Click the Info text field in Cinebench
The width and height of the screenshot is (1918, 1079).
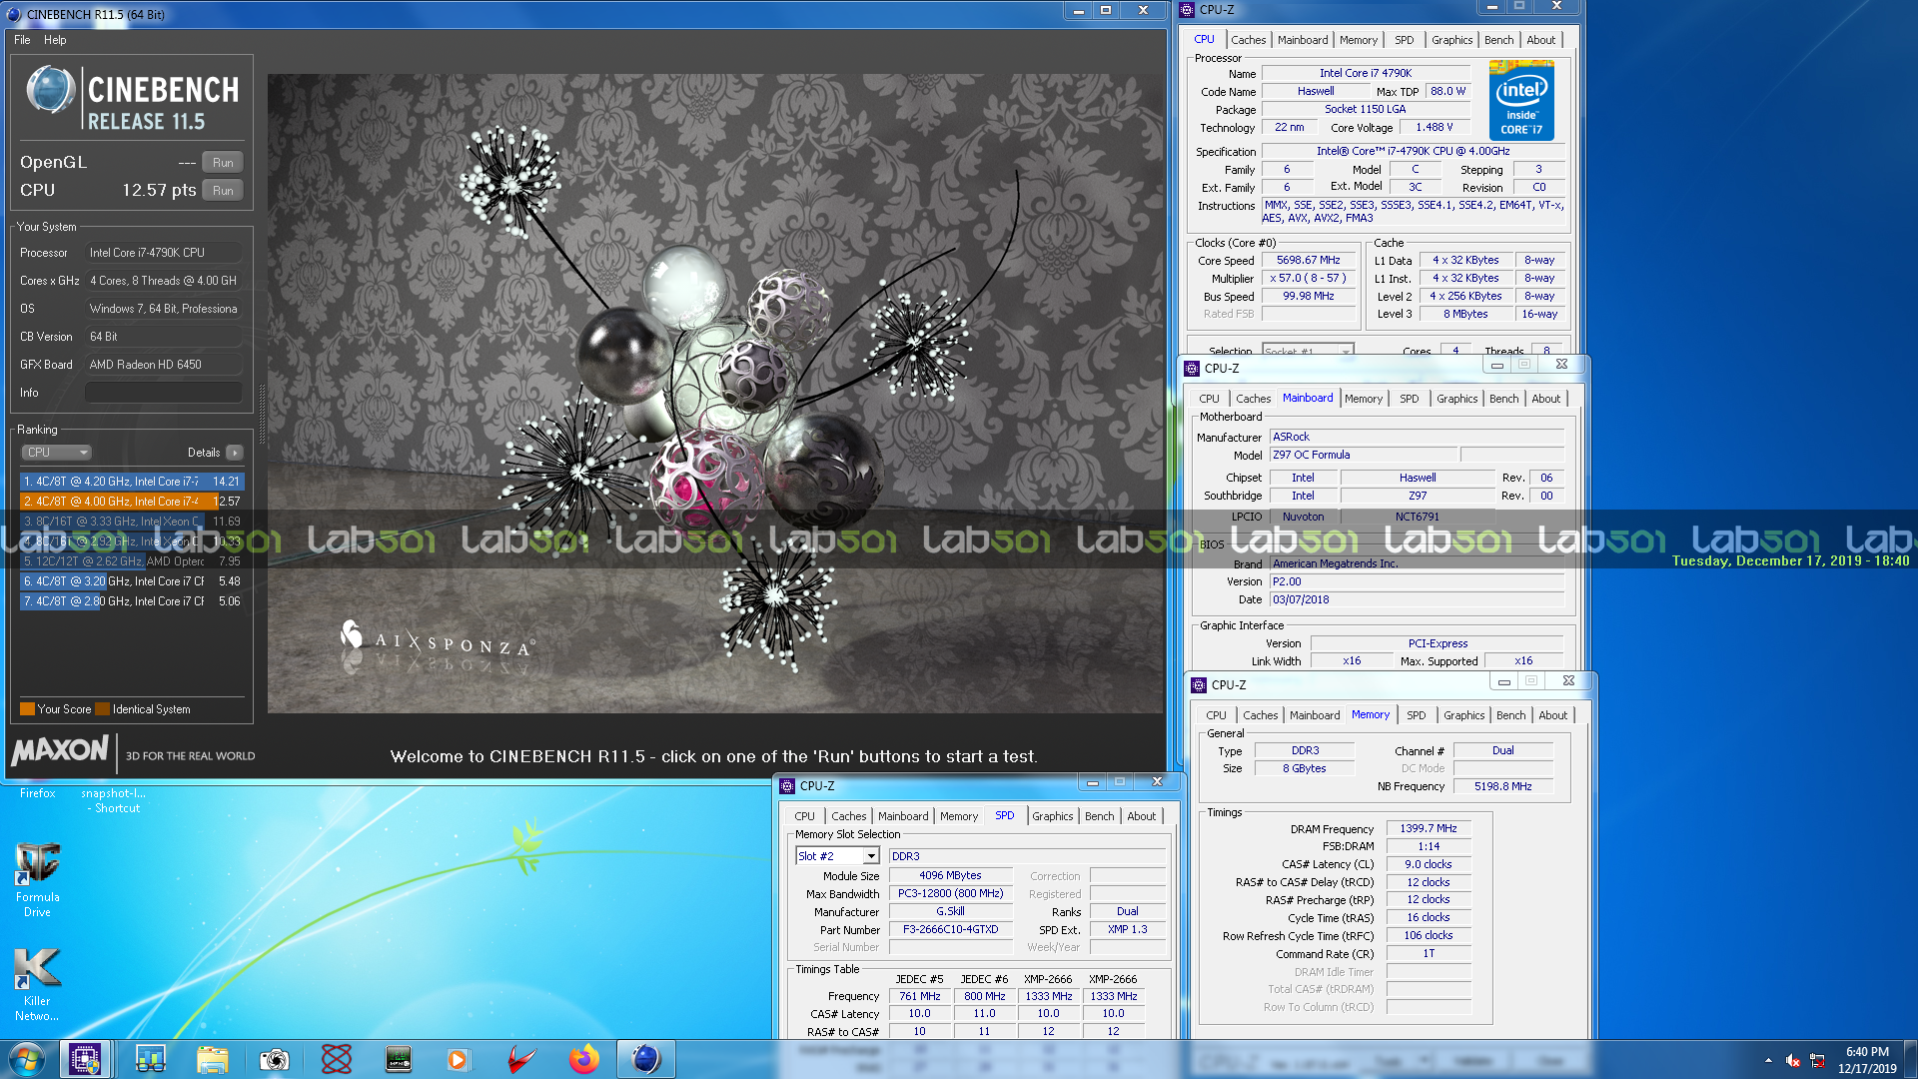163,393
